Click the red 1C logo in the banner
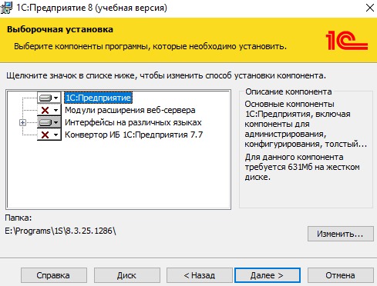Screen dimensions: 377x286 347,40
